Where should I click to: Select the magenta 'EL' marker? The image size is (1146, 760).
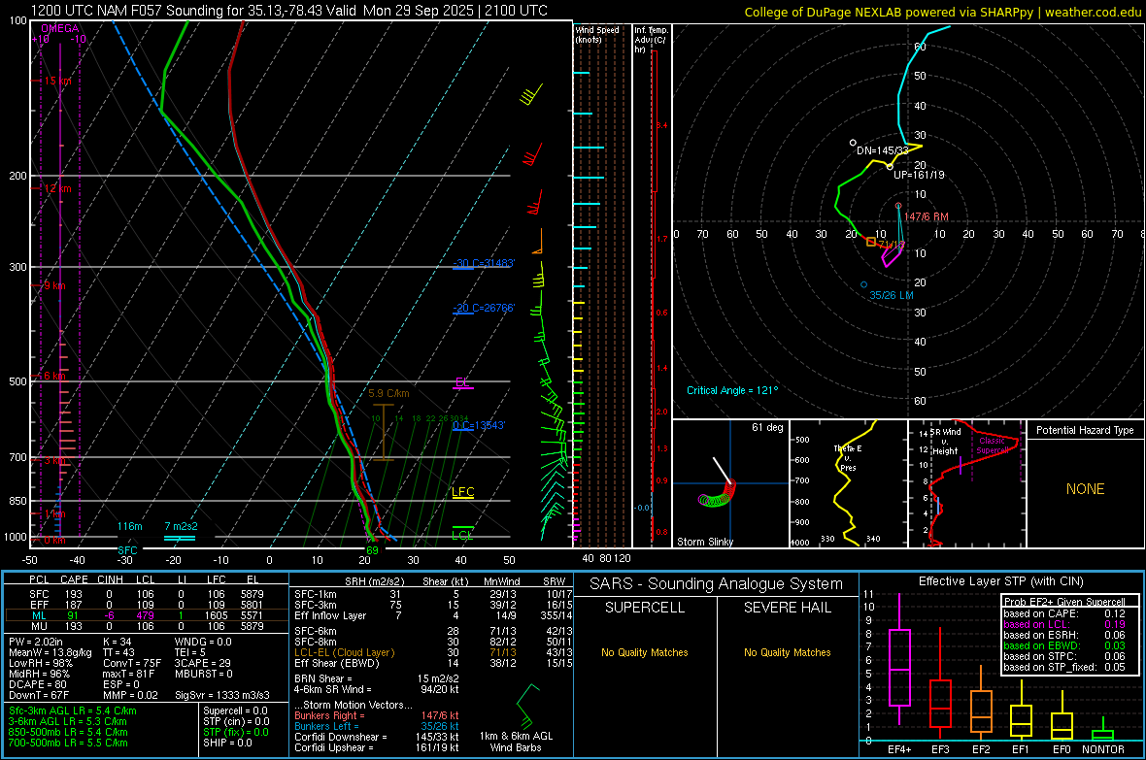[x=462, y=382]
